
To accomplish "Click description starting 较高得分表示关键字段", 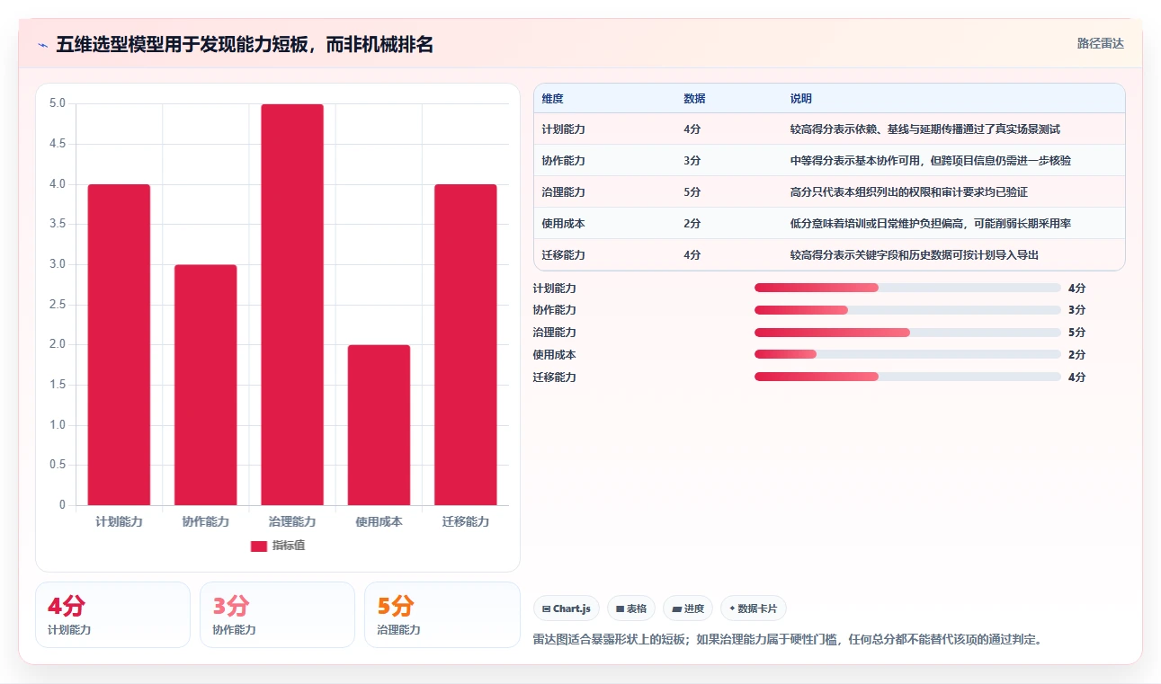I will (x=915, y=255).
